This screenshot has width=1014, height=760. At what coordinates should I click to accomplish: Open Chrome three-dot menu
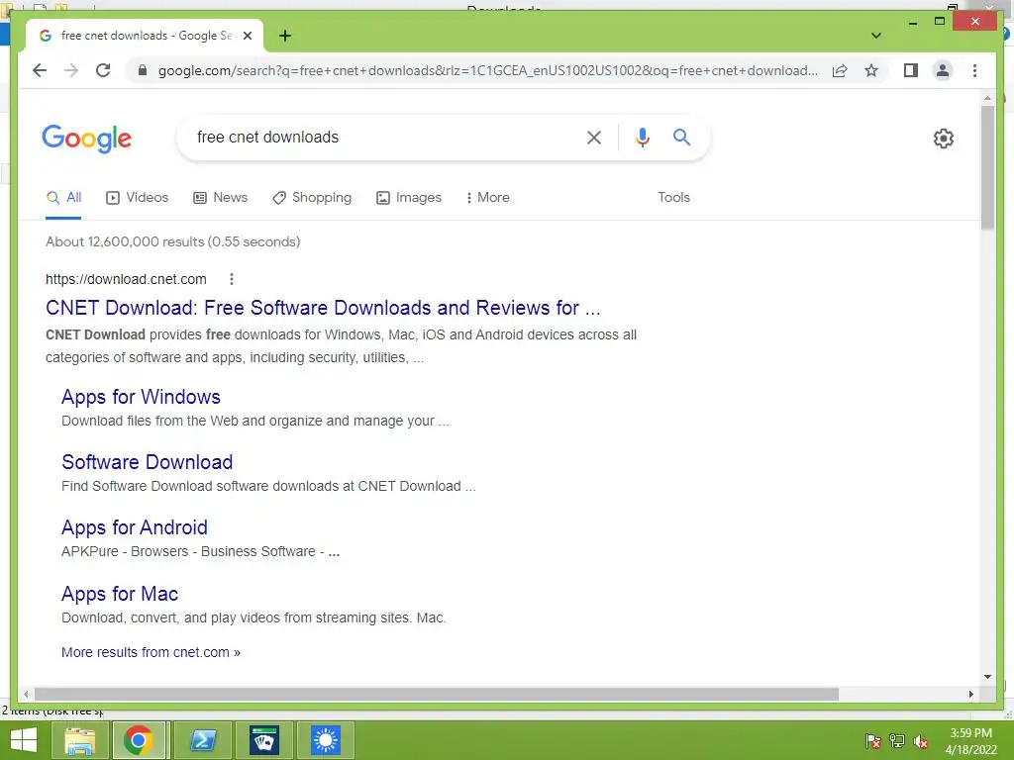[974, 70]
